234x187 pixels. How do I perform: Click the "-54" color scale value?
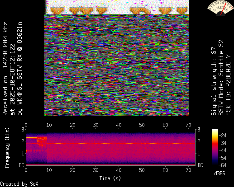pyautogui.click(x=223, y=158)
